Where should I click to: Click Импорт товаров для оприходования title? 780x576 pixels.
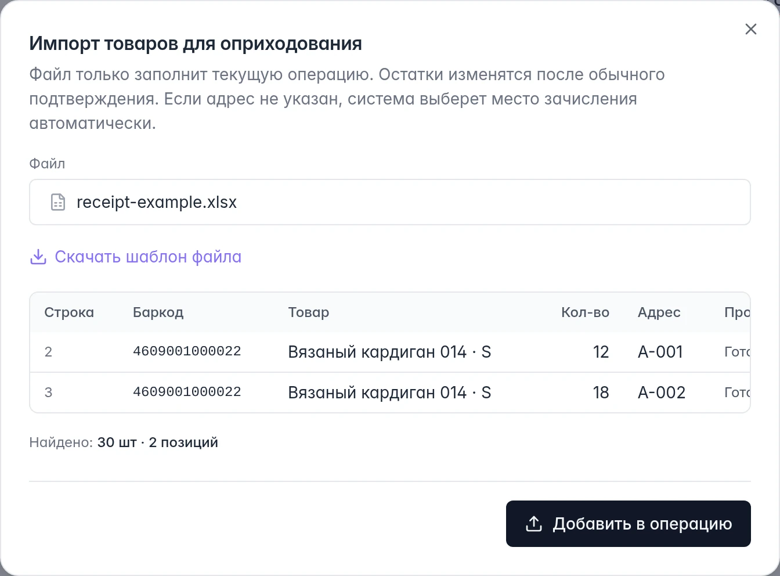click(196, 44)
